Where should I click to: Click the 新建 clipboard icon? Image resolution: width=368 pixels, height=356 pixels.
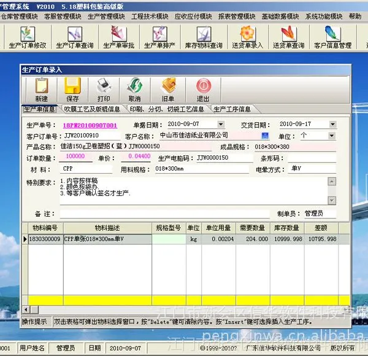(42, 86)
